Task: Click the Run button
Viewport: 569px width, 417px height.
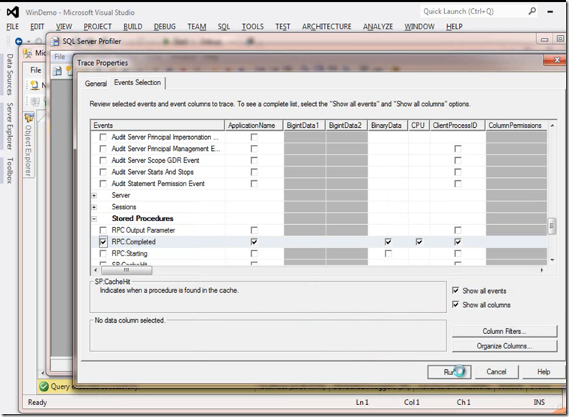Action: point(449,371)
